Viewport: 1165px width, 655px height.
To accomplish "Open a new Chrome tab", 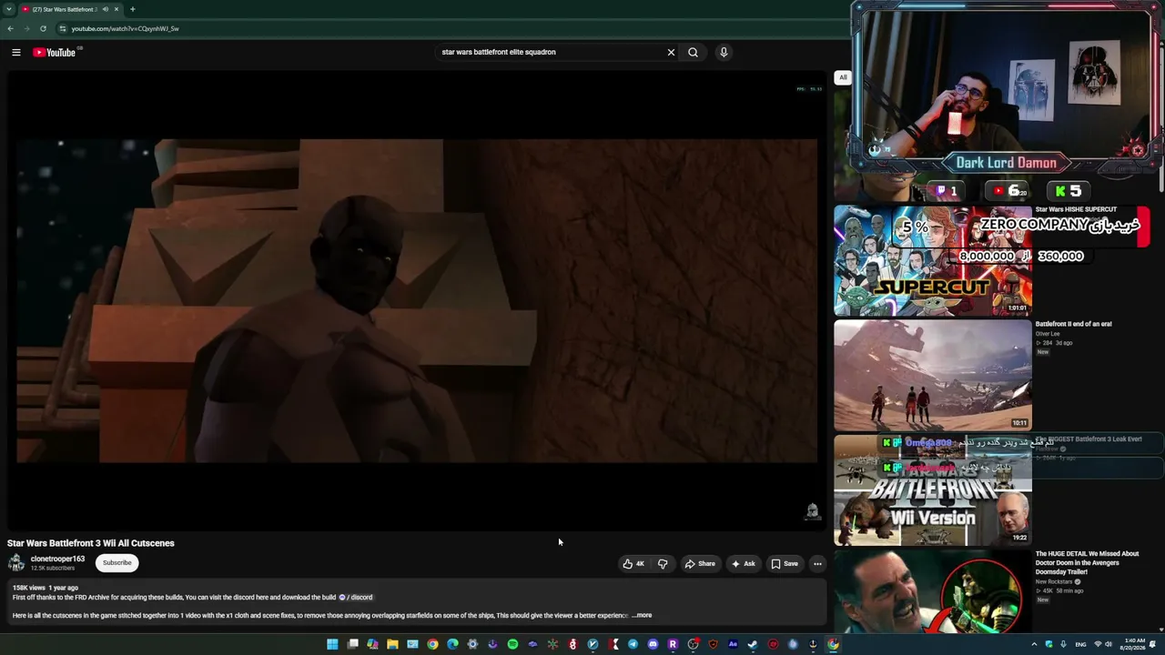I will click(x=133, y=9).
